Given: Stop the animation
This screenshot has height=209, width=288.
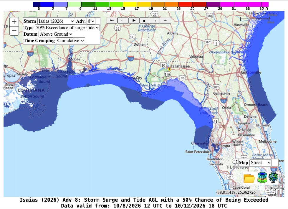Looking at the screenshot, I should 144,20.
